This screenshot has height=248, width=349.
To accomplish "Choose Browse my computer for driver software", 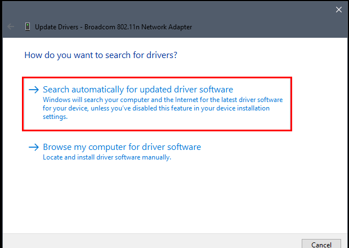I will click(x=115, y=152).
